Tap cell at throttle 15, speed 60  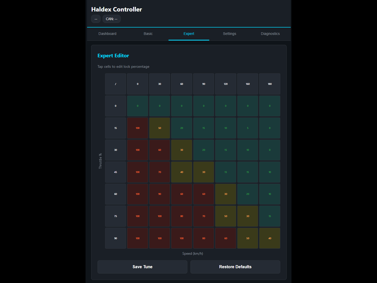pos(181,128)
